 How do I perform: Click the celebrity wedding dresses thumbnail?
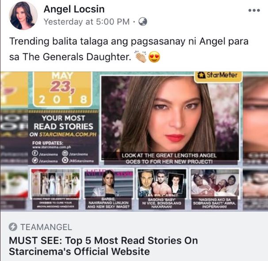tap(55, 189)
